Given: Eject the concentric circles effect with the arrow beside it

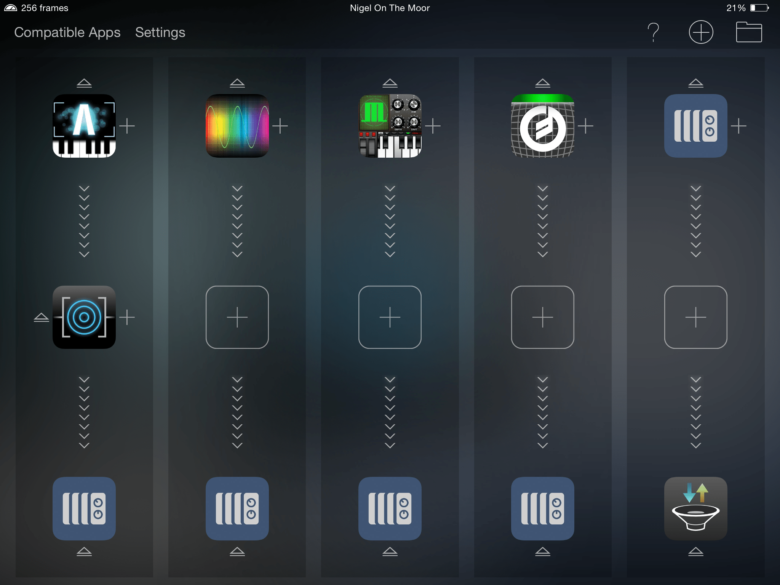Looking at the screenshot, I should coord(41,317).
